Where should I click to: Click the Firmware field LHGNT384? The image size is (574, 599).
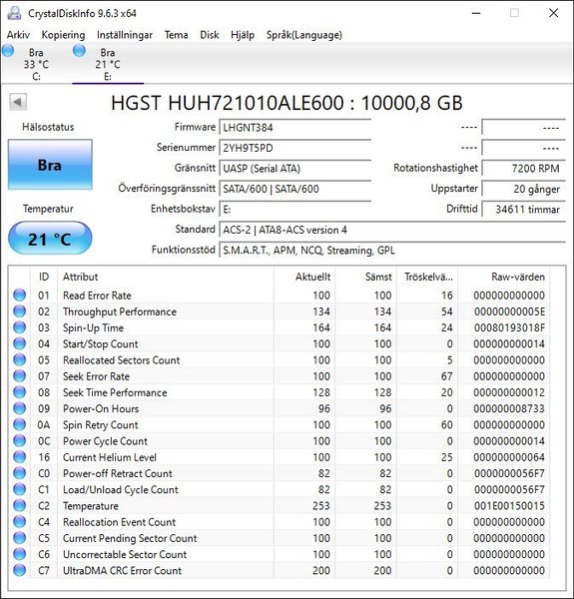295,128
